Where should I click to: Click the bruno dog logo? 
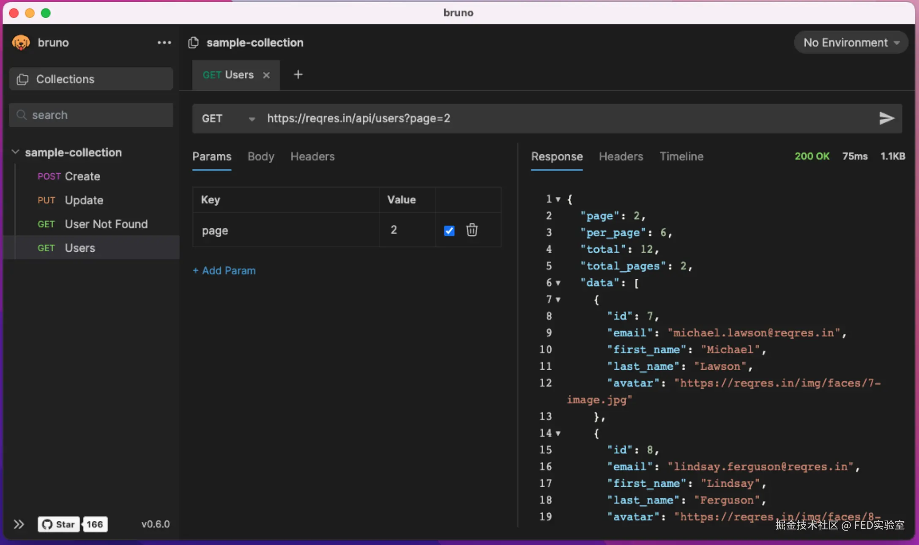click(21, 43)
